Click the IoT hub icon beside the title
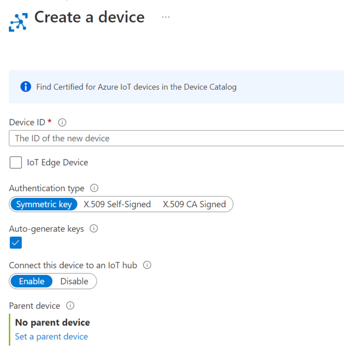 coord(18,22)
